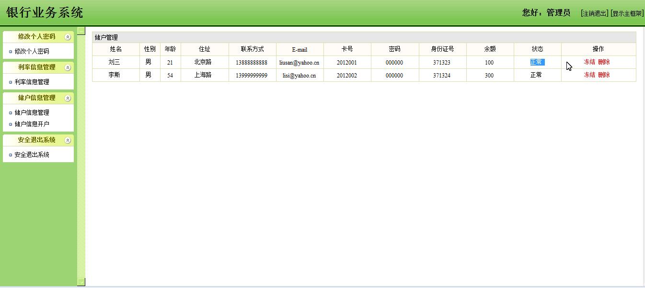Open 储户信息管理 menu link
The image size is (645, 288).
[32, 112]
